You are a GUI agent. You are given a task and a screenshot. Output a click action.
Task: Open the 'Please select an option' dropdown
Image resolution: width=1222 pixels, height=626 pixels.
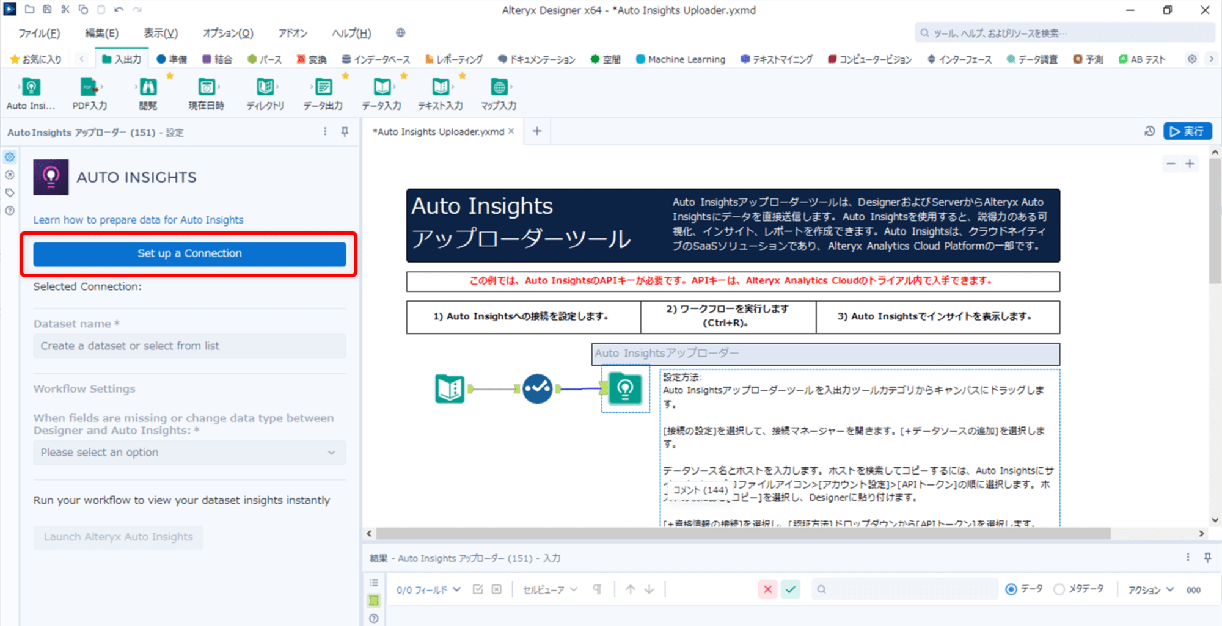(189, 453)
